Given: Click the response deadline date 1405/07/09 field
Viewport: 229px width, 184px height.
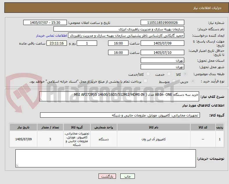Looking at the screenshot, I should pyautogui.click(x=162, y=43).
